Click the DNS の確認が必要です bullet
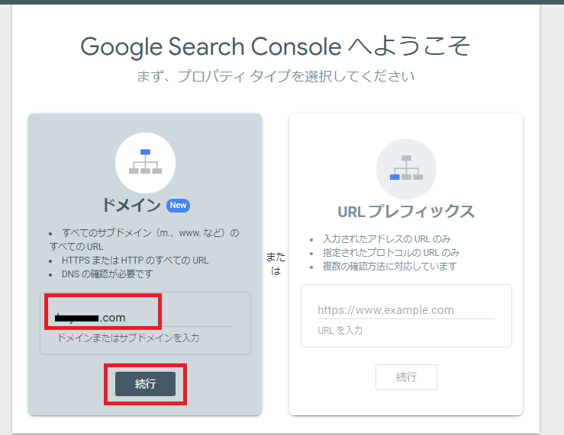The image size is (564, 435). click(107, 273)
